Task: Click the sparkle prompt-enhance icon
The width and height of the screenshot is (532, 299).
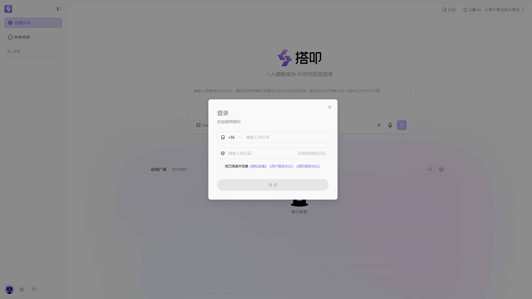Action: [x=379, y=125]
